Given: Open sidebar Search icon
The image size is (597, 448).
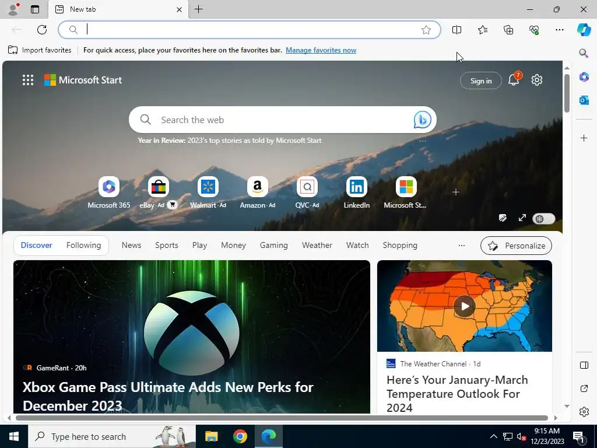Looking at the screenshot, I should coord(584,53).
